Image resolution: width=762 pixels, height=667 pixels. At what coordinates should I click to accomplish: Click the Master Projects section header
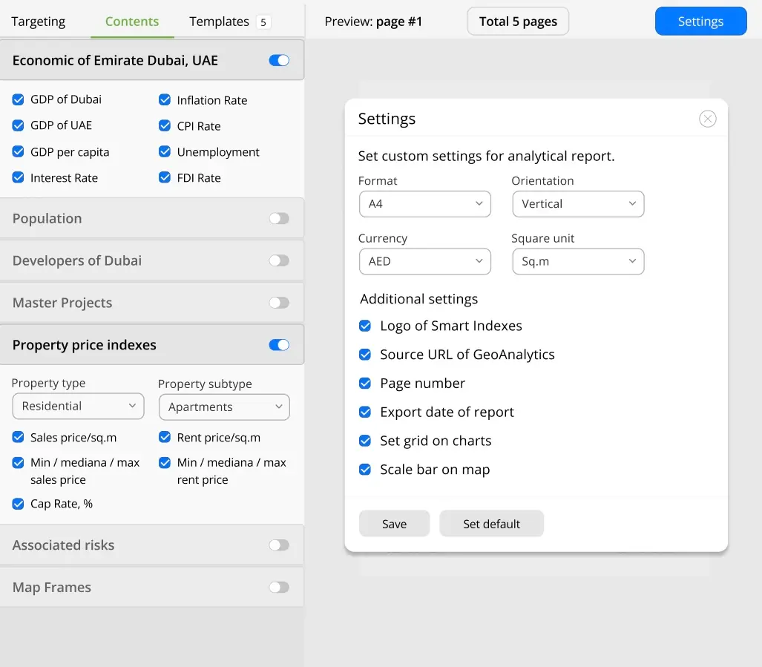151,303
